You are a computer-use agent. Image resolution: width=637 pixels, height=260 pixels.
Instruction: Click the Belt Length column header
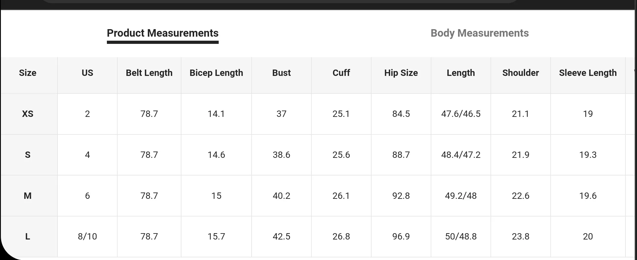coord(149,73)
